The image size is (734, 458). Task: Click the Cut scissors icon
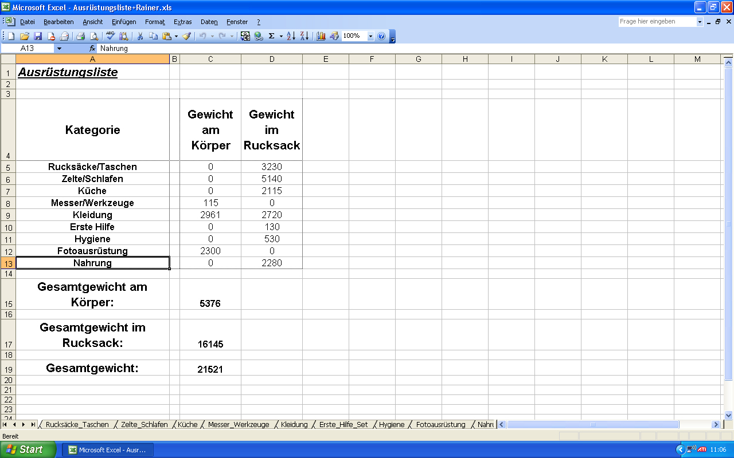pyautogui.click(x=139, y=36)
